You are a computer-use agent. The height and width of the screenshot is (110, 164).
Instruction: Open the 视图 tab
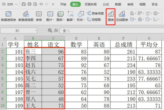pyautogui.click(x=143, y=4)
